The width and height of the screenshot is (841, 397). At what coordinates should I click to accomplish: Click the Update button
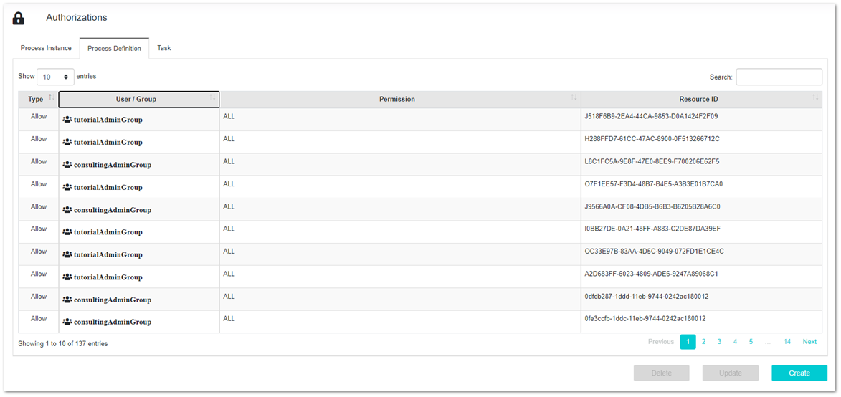pyautogui.click(x=731, y=373)
